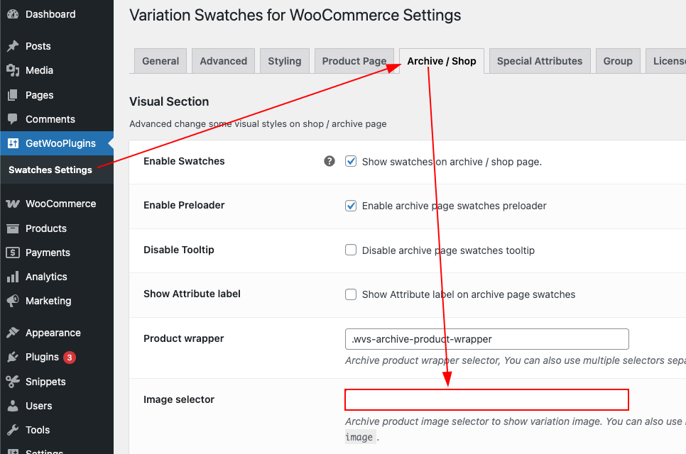Click the WooCommerce logo icon
This screenshot has height=454, width=686.
point(13,204)
